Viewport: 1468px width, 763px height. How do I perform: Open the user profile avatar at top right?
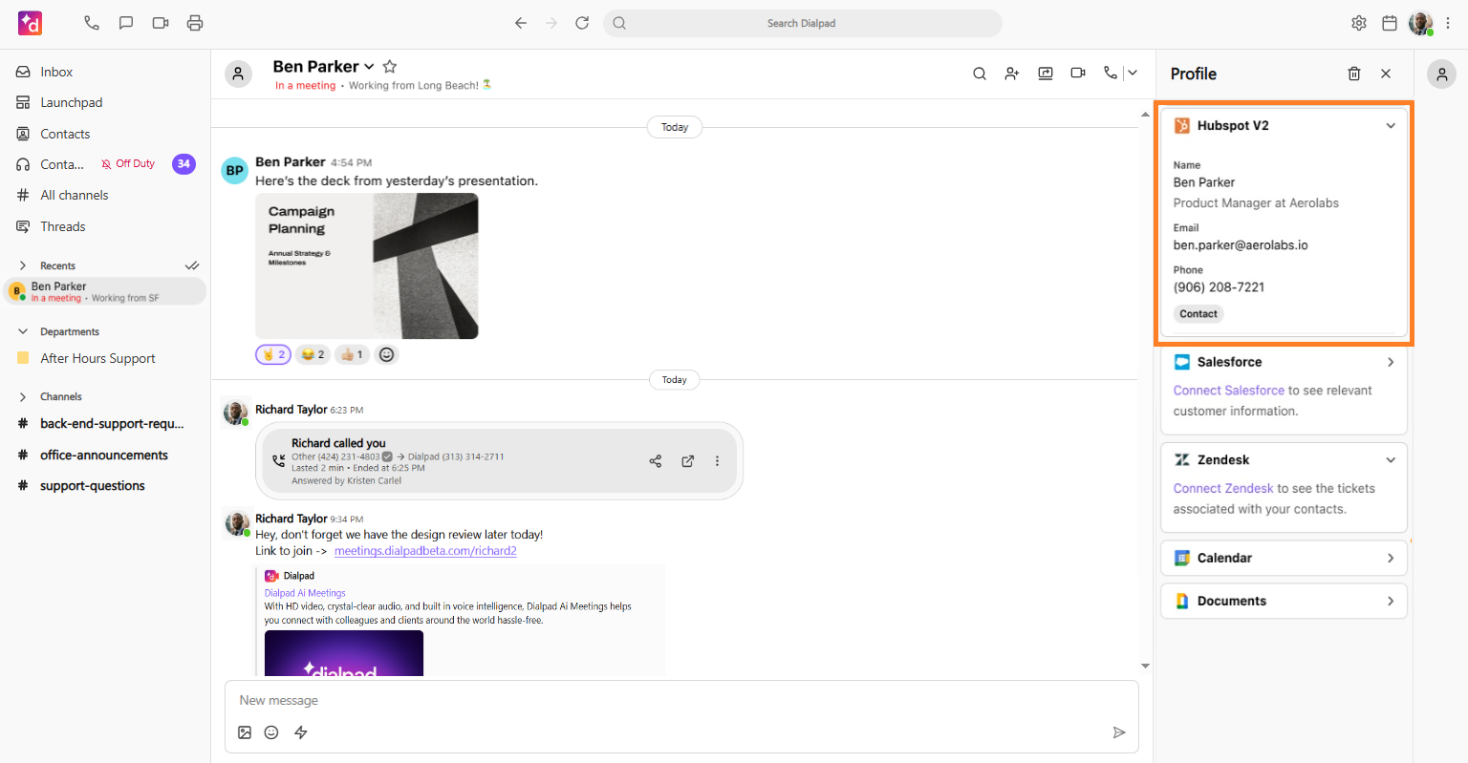(x=1421, y=23)
